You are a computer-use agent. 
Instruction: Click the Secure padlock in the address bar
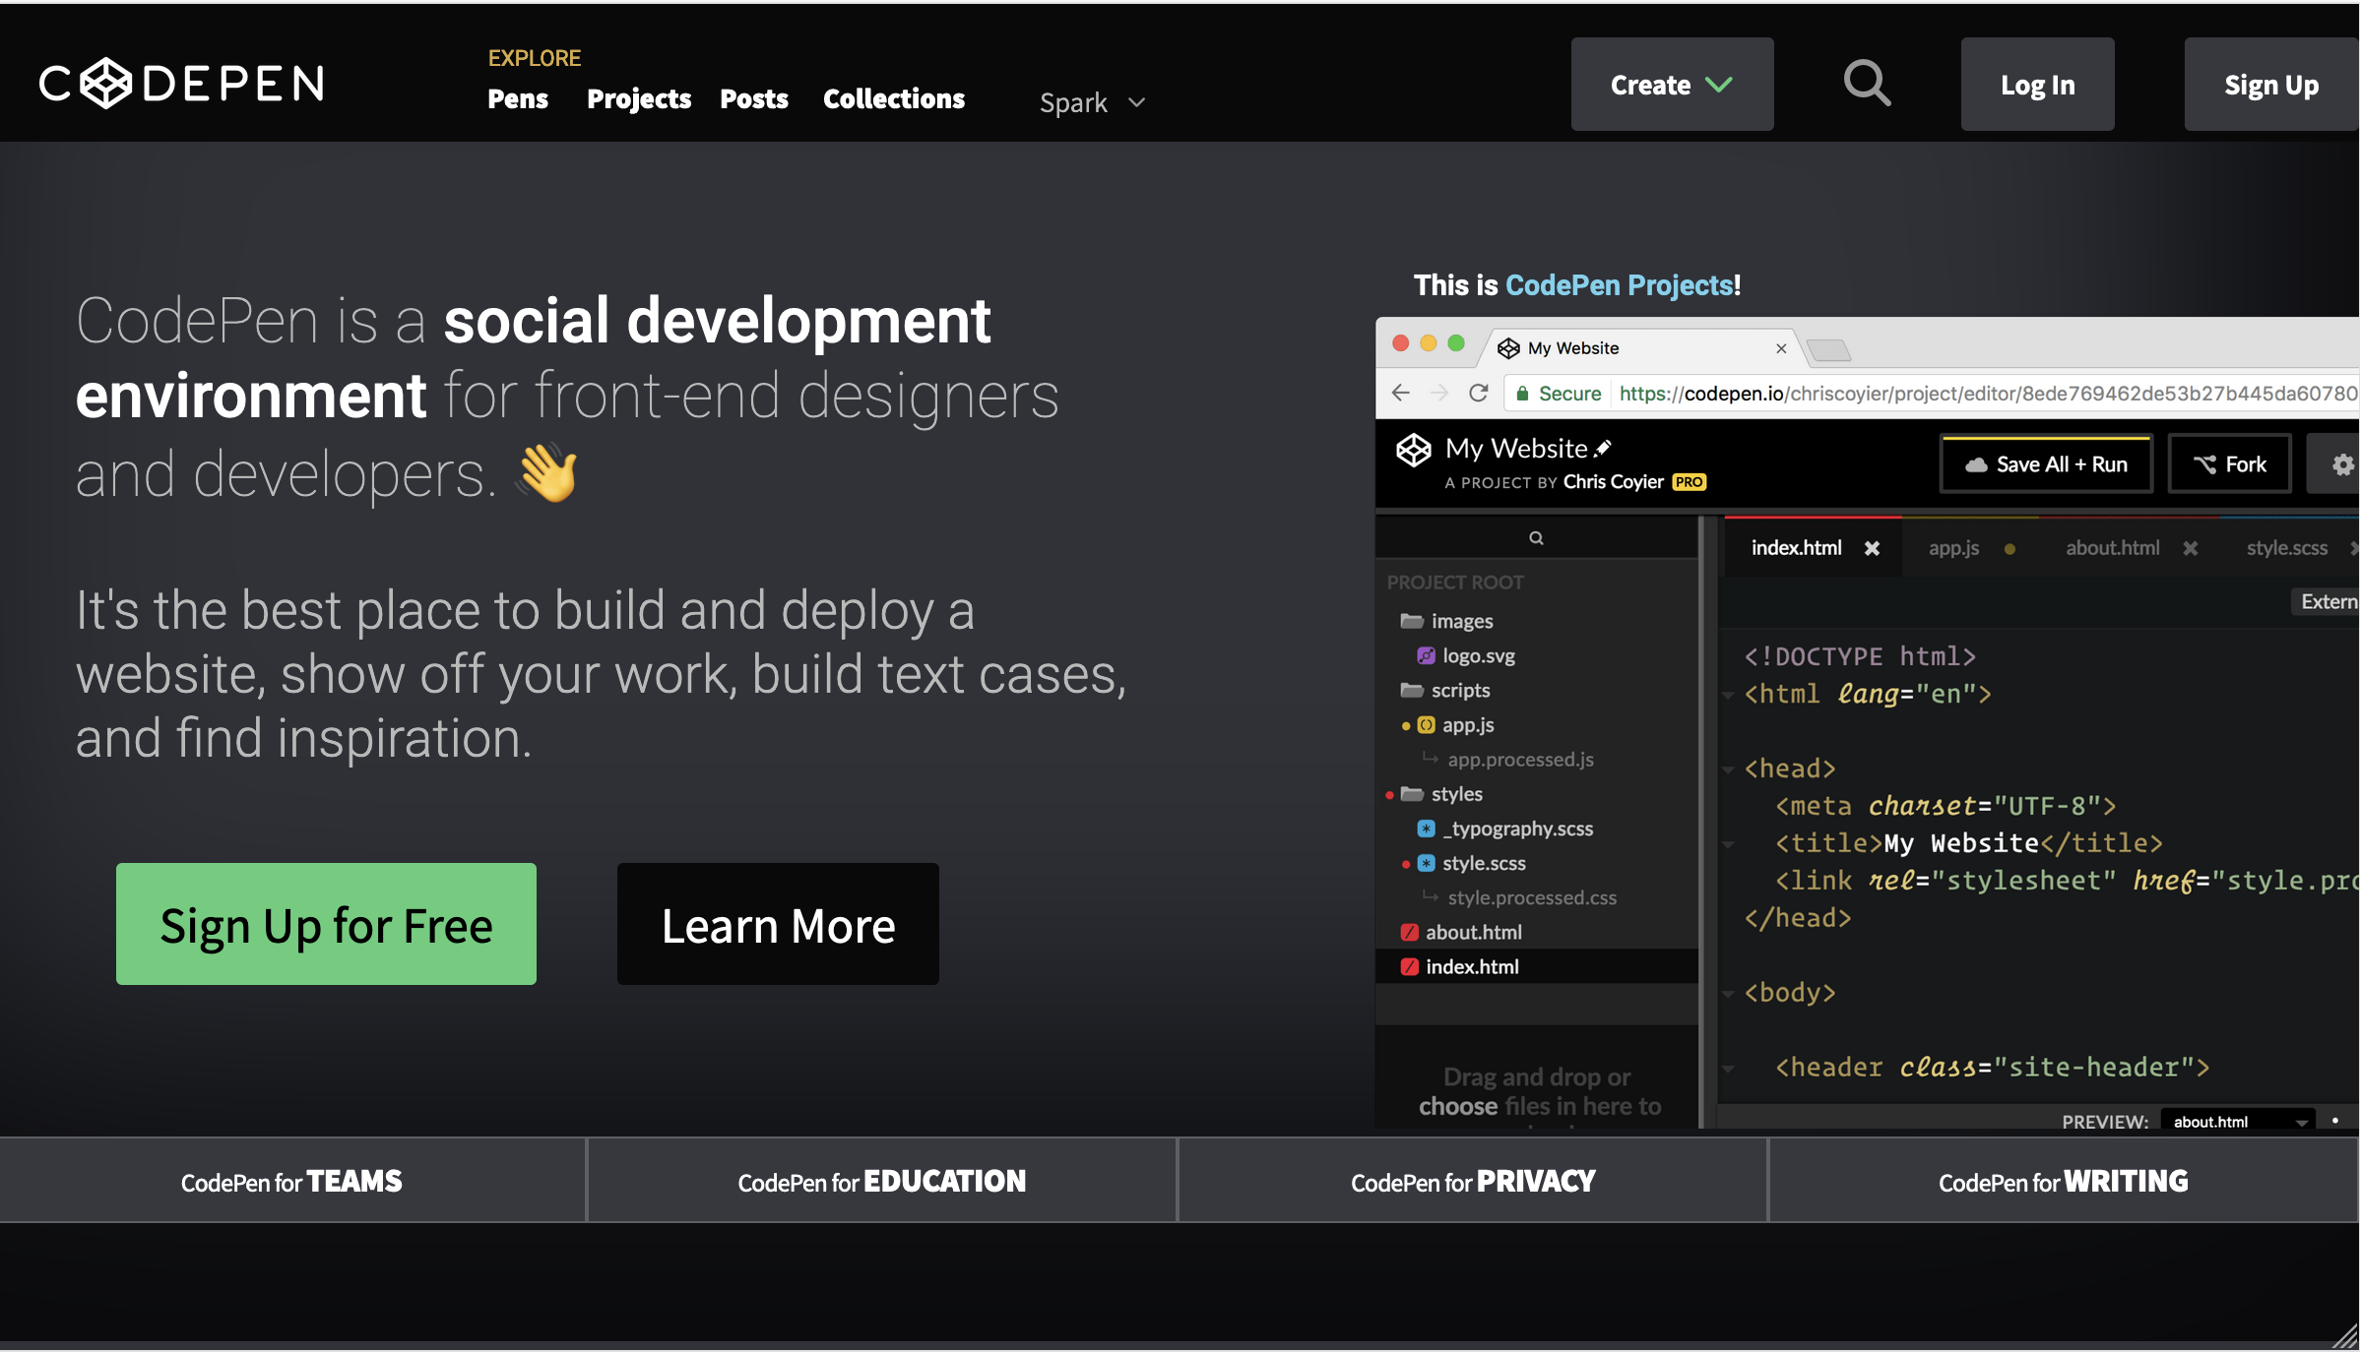point(1522,393)
